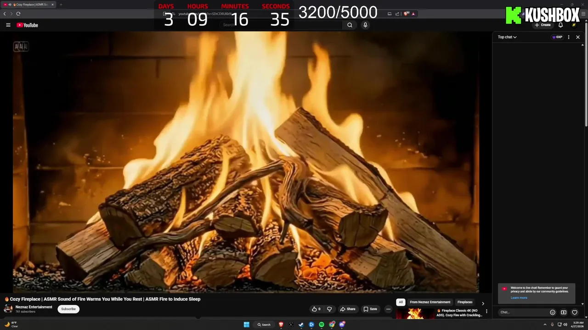The width and height of the screenshot is (588, 330).
Task: Click the taskbar Search box
Action: tap(264, 324)
